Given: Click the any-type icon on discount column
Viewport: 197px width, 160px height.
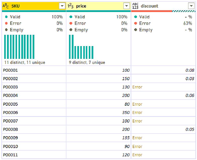Looking at the screenshot, I should [135, 6].
